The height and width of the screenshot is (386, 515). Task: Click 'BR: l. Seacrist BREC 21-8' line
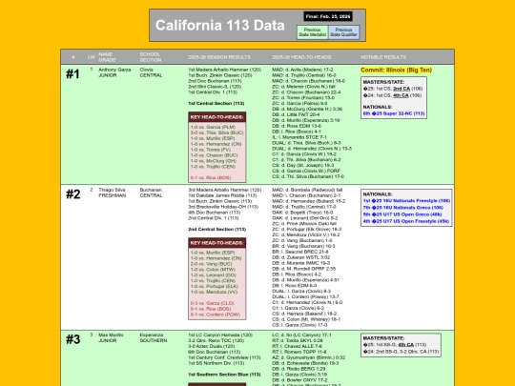click(300, 252)
